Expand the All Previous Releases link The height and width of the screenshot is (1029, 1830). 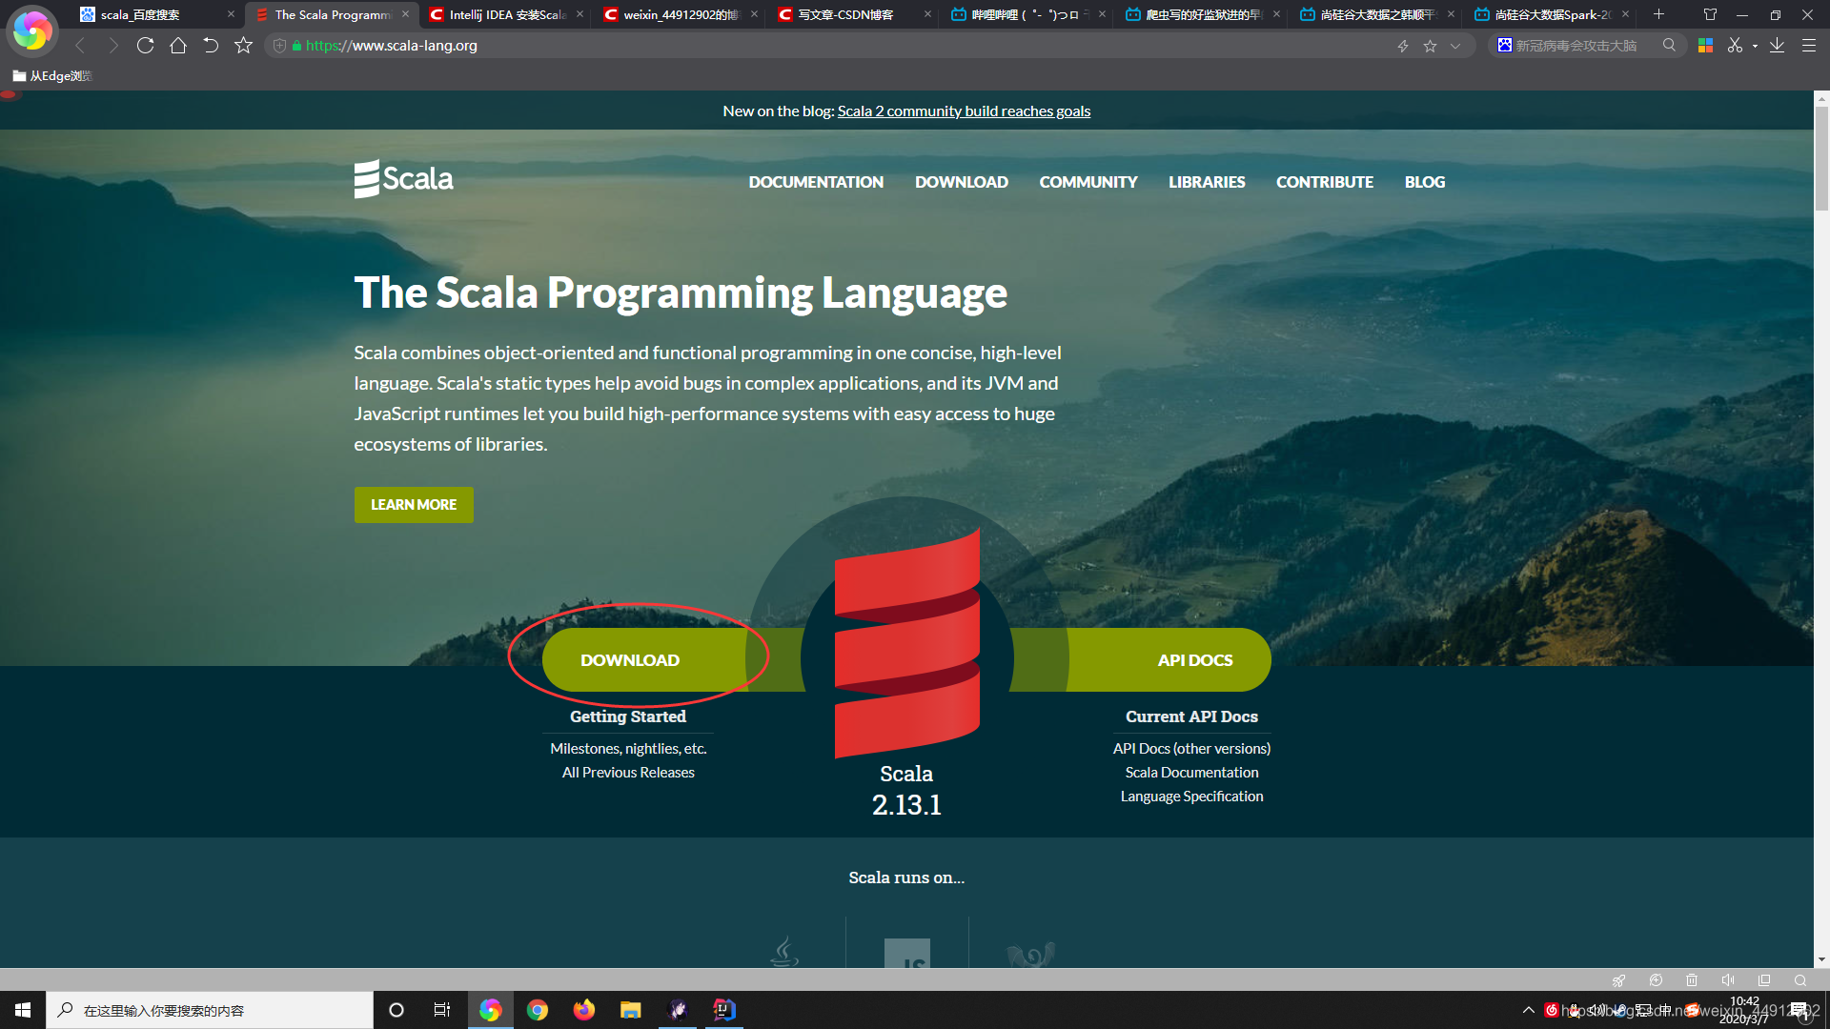click(x=628, y=772)
